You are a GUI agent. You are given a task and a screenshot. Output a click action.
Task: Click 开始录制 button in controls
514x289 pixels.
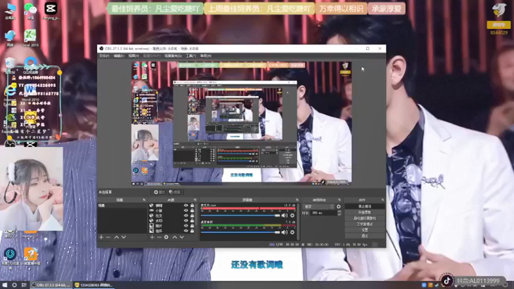pyautogui.click(x=365, y=213)
